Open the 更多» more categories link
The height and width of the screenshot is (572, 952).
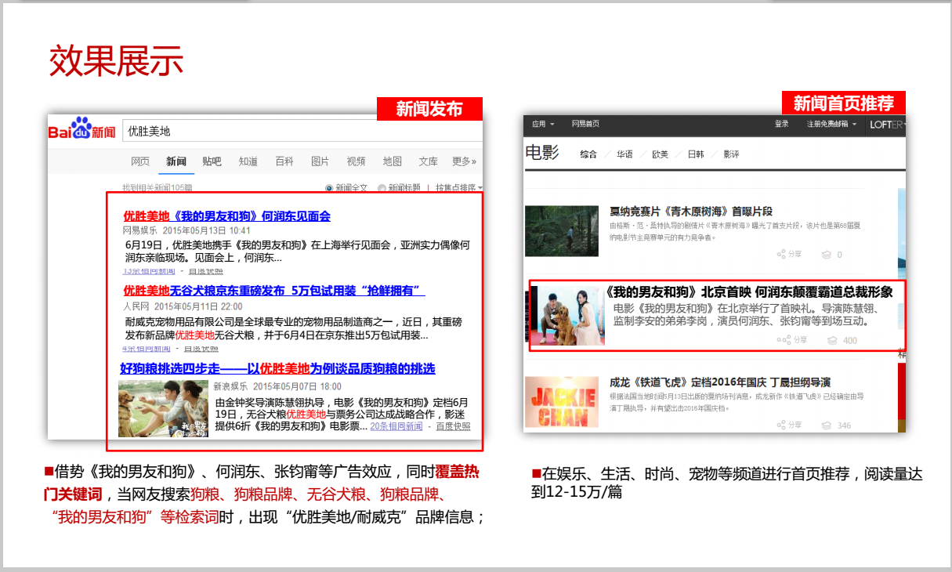(x=464, y=161)
